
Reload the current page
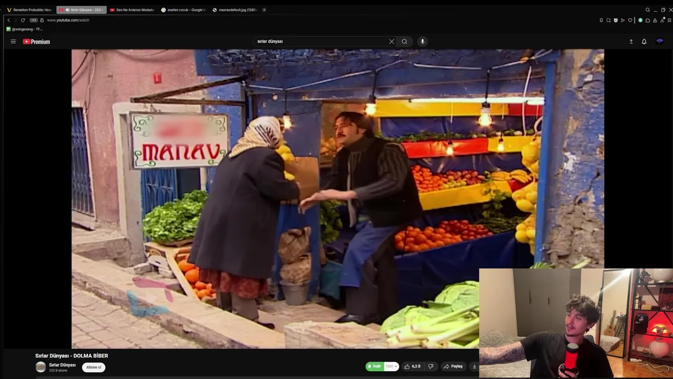point(23,20)
